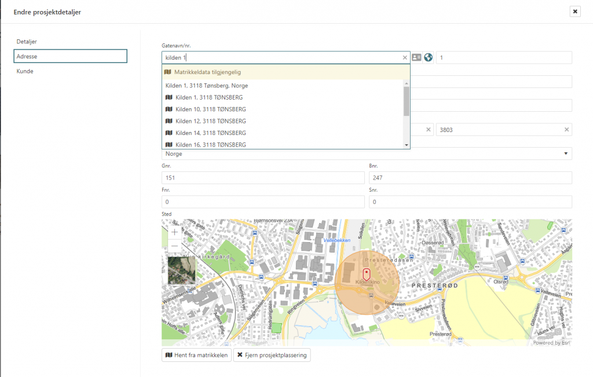Image resolution: width=593 pixels, height=377 pixels.
Task: Close the Endre prosjektdetaljer dialog
Action: [574, 11]
